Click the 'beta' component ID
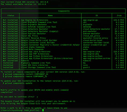The width and height of the screenshot is (127, 112). tap(85, 49)
